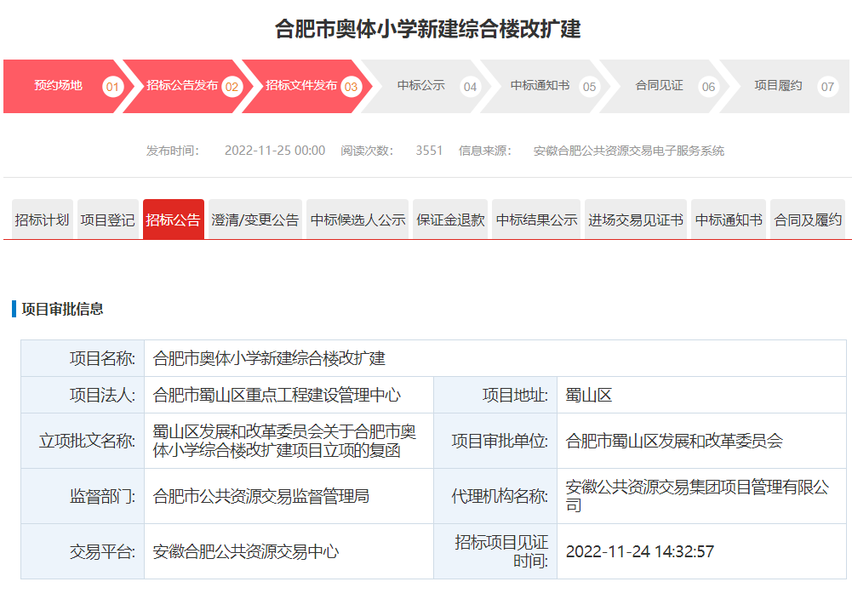Screen dimensions: 852x593
Task: Click the 项目审批信息 section heading
Action: point(62,309)
